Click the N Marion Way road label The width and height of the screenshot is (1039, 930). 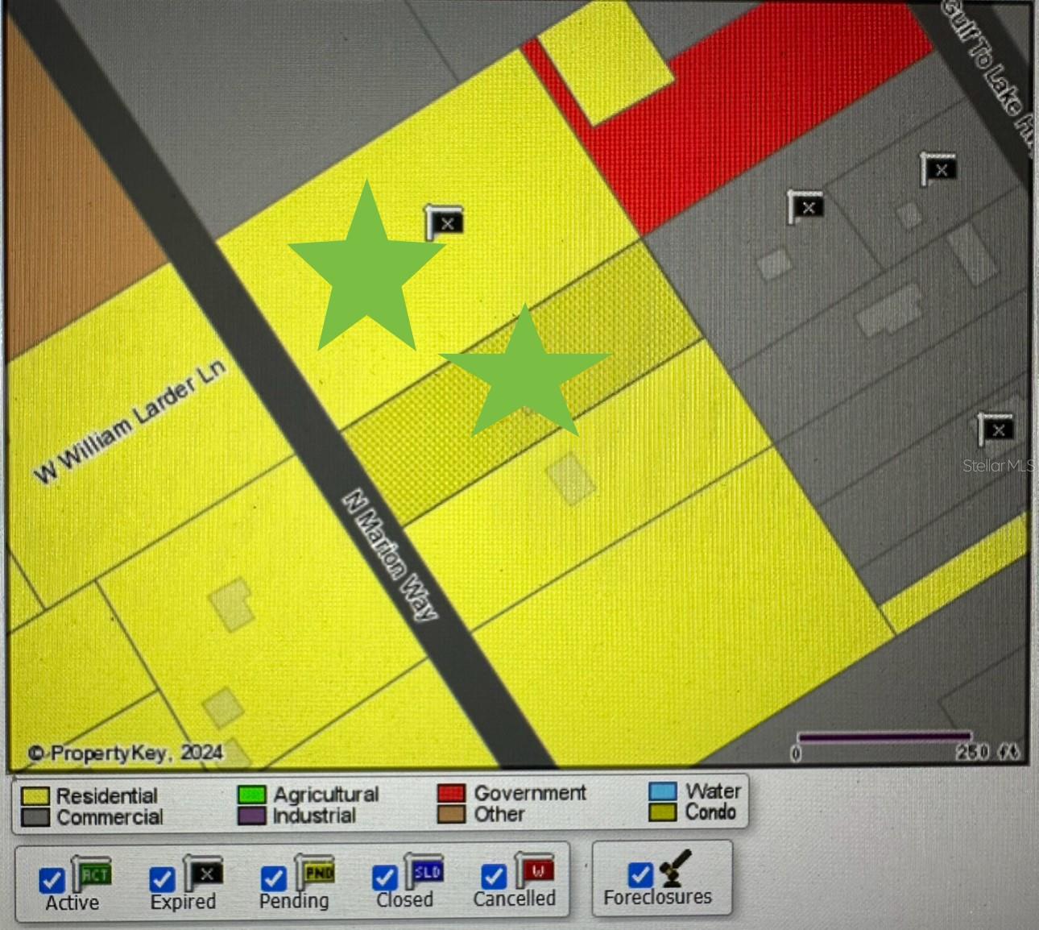pyautogui.click(x=391, y=555)
